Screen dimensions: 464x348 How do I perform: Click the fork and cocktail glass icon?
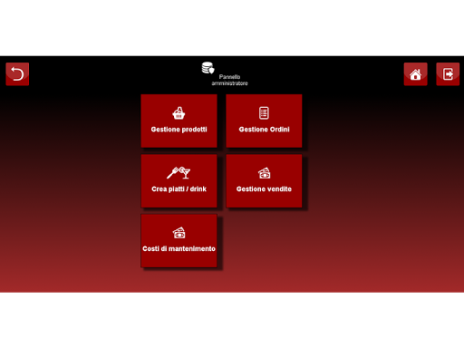[179, 173]
